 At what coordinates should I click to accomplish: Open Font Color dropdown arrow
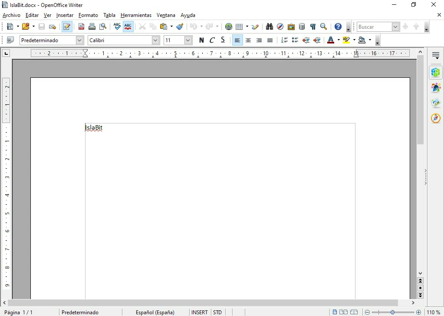pos(339,40)
